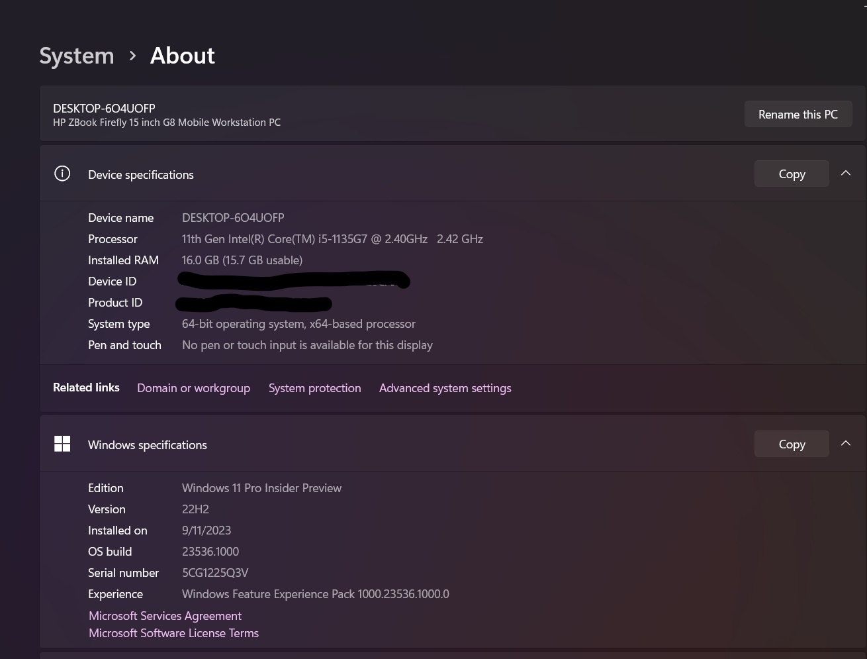The image size is (867, 659).
Task: Copy the Device specifications
Action: pos(792,174)
